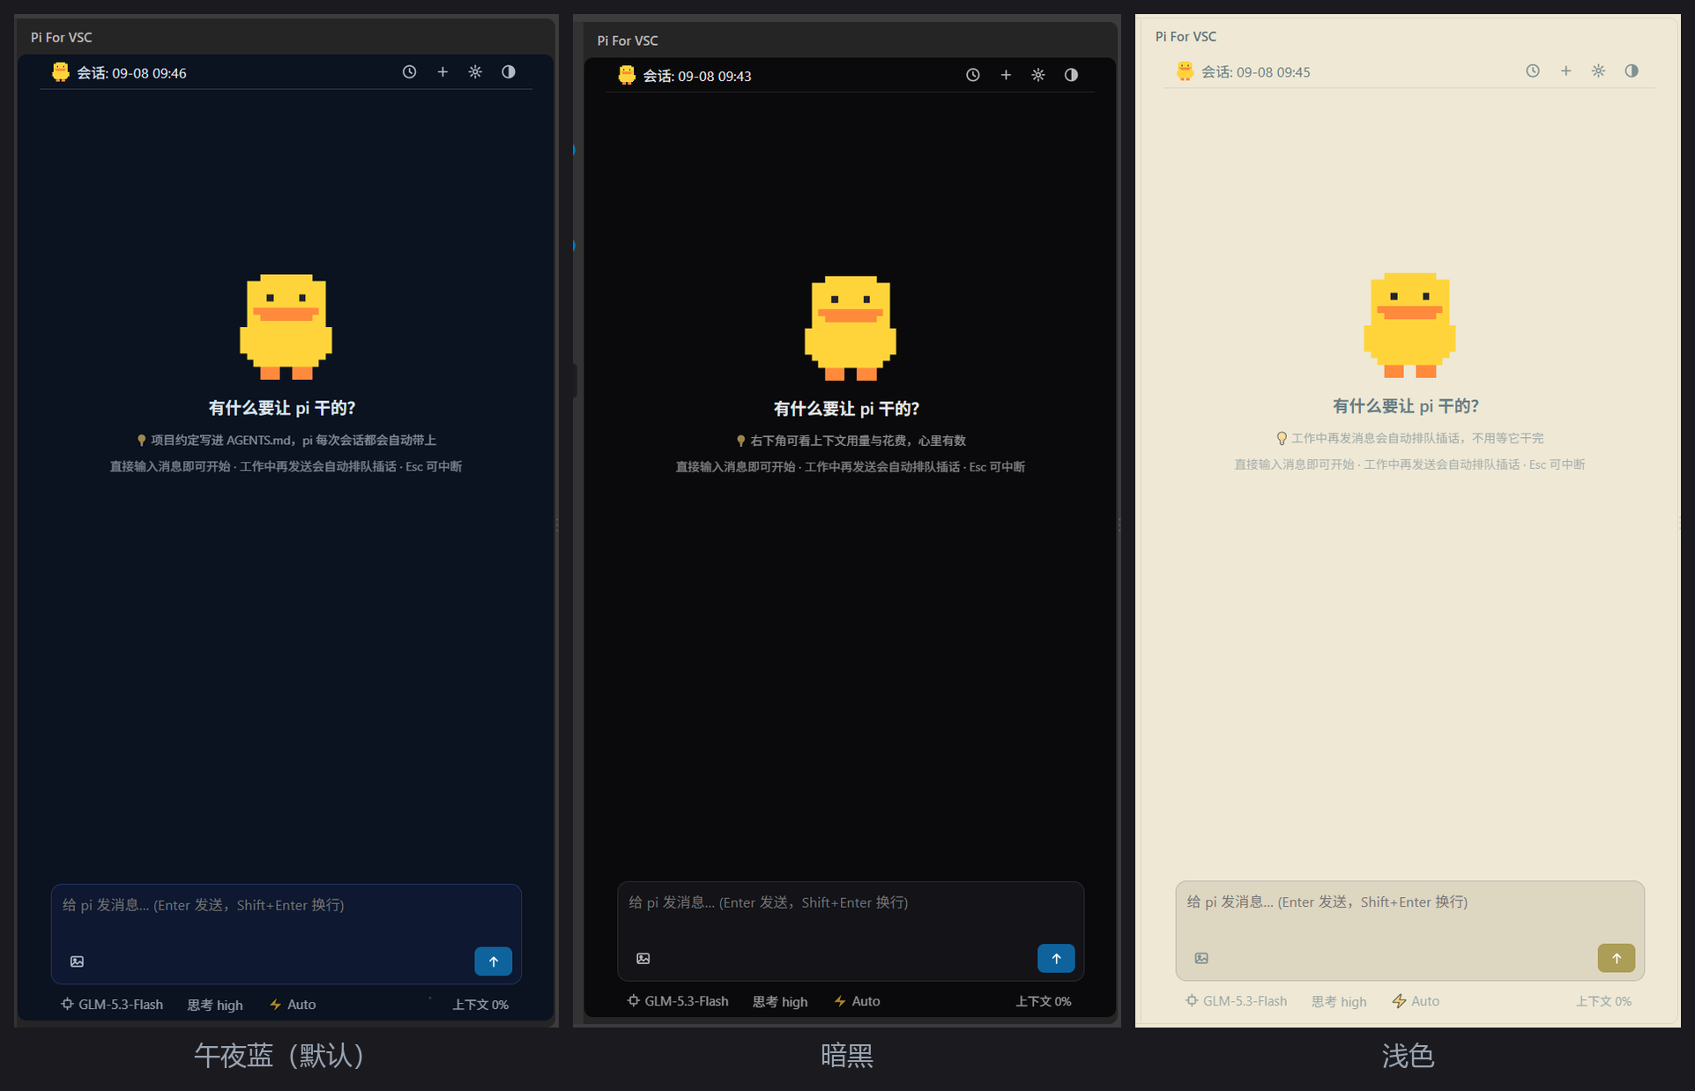The image size is (1695, 1091).
Task: Change 思考 high level in light panel
Action: point(1339,1002)
